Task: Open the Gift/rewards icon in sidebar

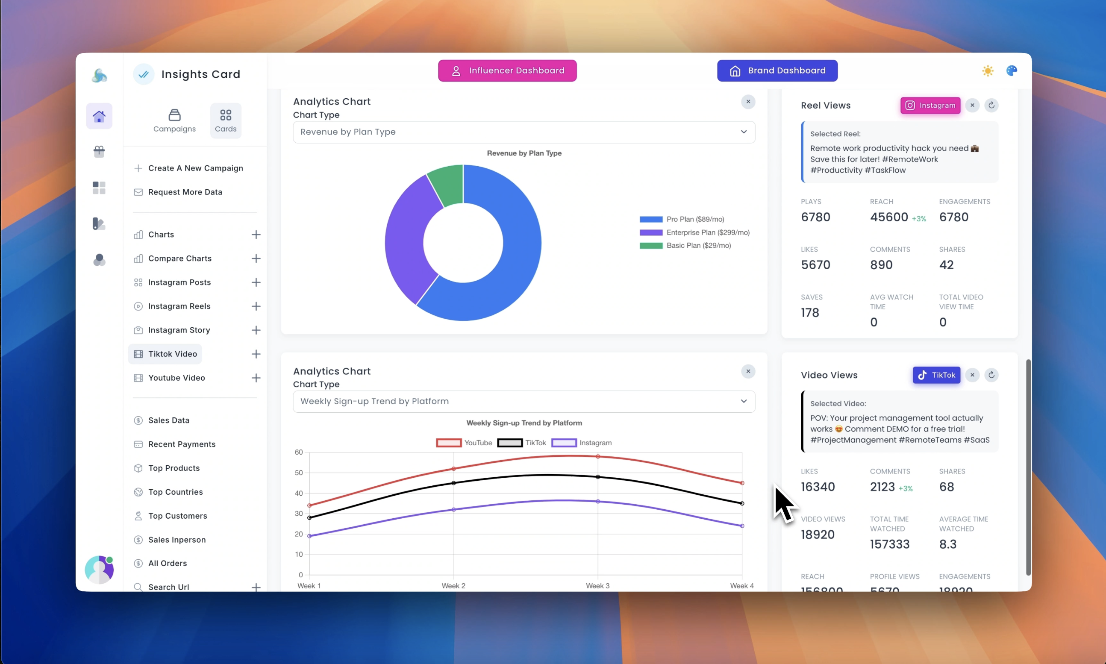Action: coord(99,152)
